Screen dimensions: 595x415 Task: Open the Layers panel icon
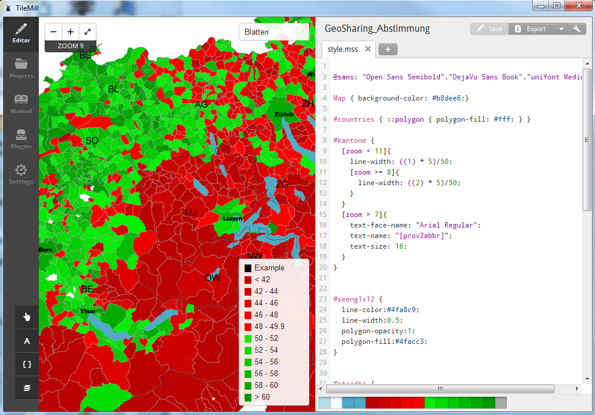point(27,387)
